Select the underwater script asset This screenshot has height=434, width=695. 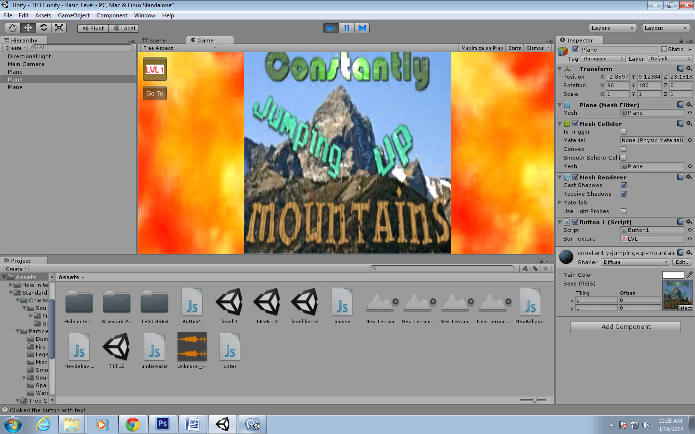click(154, 351)
